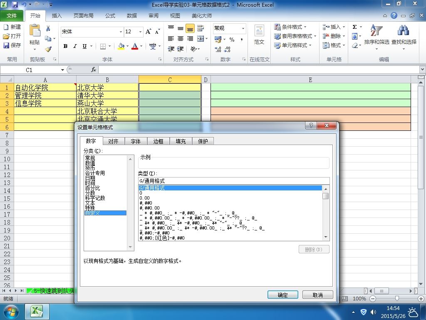This screenshot has width=426, height=320.
Task: Apply the red font color
Action: coord(135,46)
